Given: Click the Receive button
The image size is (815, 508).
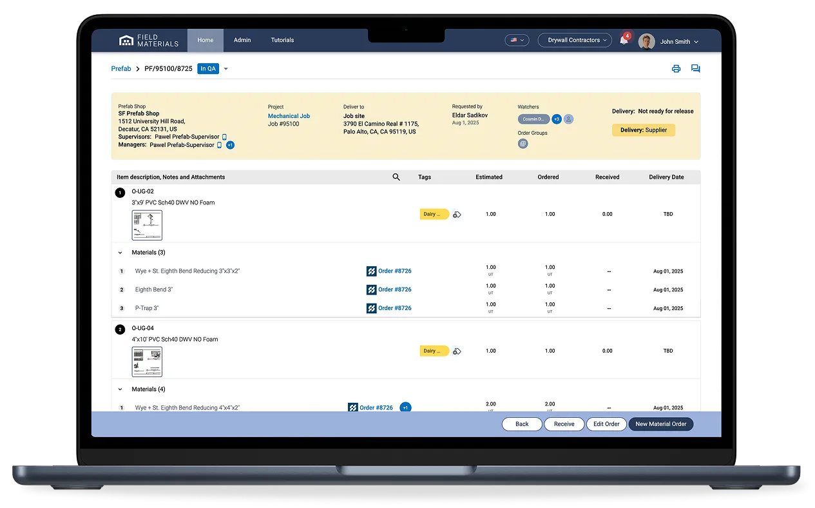Looking at the screenshot, I should click(x=564, y=424).
